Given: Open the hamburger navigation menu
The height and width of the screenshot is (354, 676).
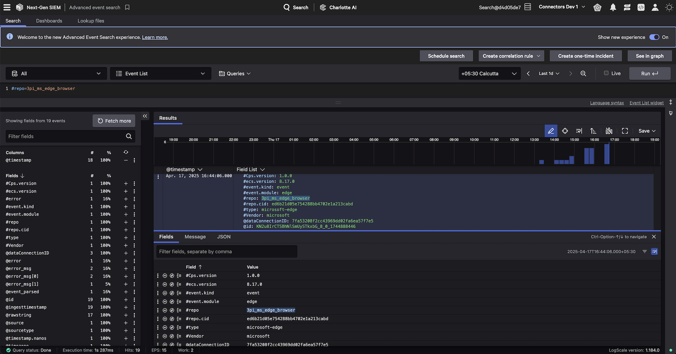Looking at the screenshot, I should [x=7, y=7].
